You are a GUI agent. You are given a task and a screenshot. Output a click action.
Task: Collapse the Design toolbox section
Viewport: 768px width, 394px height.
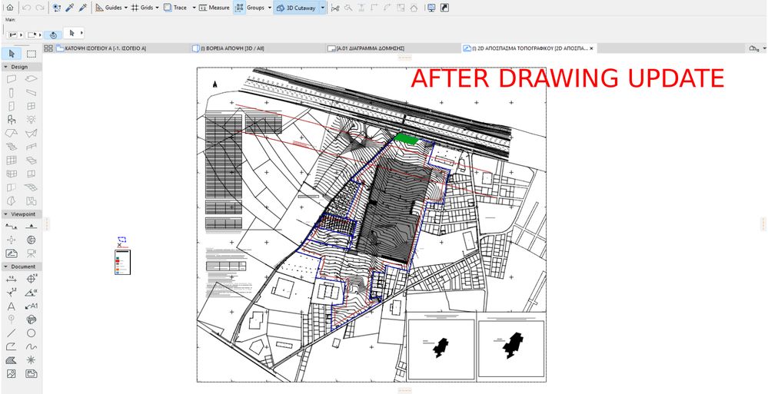(5, 67)
